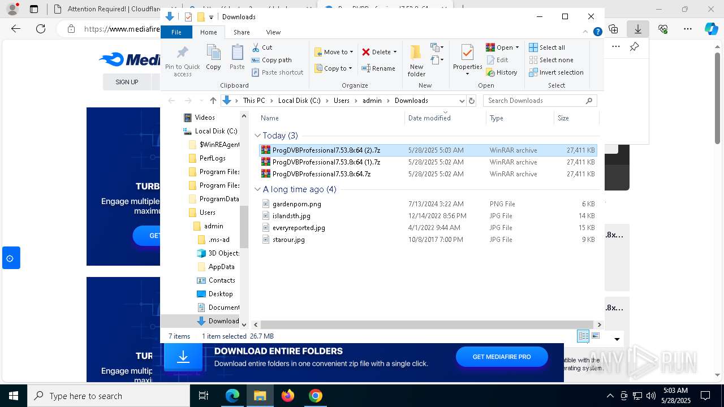Screen dimensions: 724x407
Task: Open the Copy to dropdown
Action: [333, 68]
